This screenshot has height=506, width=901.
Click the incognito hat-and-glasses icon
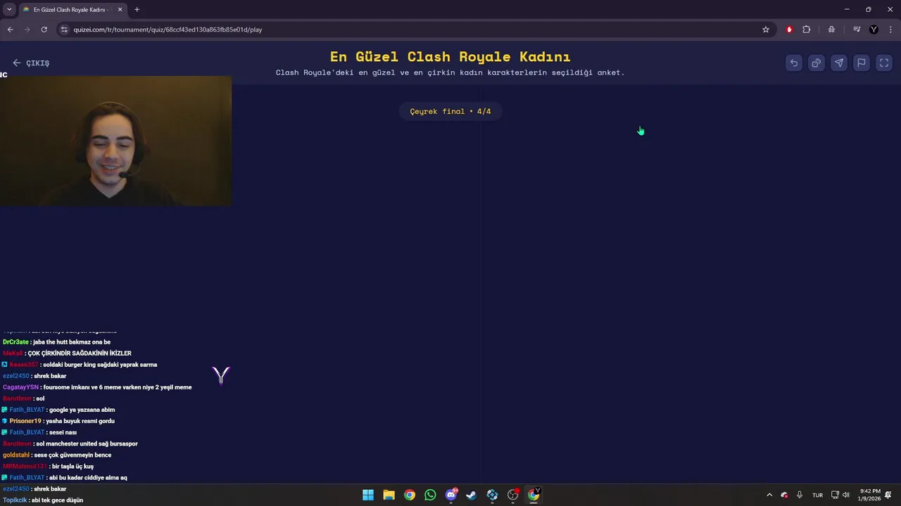tap(831, 30)
